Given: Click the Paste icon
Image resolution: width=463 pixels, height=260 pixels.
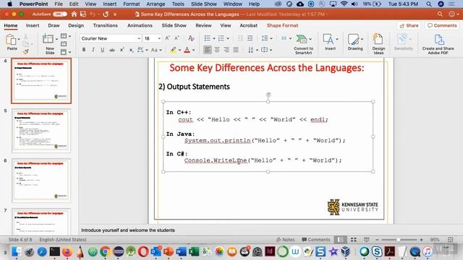Looking at the screenshot, I should coord(12,40).
